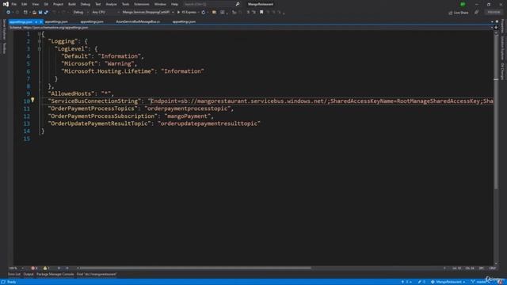Click the lightbulb quick actions icon
Image resolution: width=507 pixels, height=285 pixels.
click(32, 101)
